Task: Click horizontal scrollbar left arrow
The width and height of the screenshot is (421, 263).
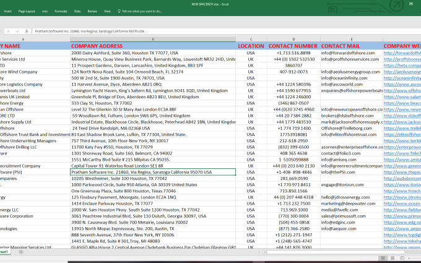Action: (x=265, y=252)
